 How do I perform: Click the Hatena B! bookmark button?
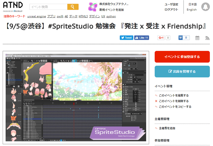point(181,38)
